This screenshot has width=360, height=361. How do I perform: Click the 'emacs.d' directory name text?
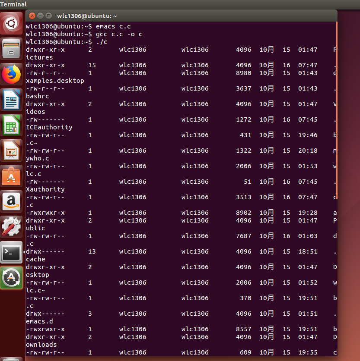pyautogui.click(x=39, y=321)
